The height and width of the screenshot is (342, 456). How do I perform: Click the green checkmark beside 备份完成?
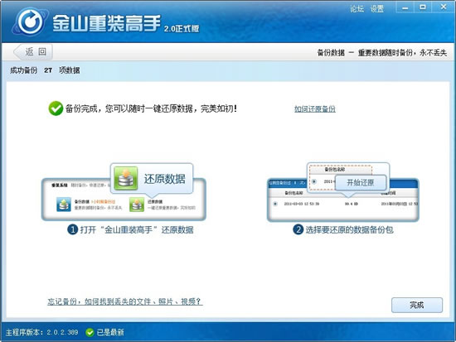pos(56,108)
